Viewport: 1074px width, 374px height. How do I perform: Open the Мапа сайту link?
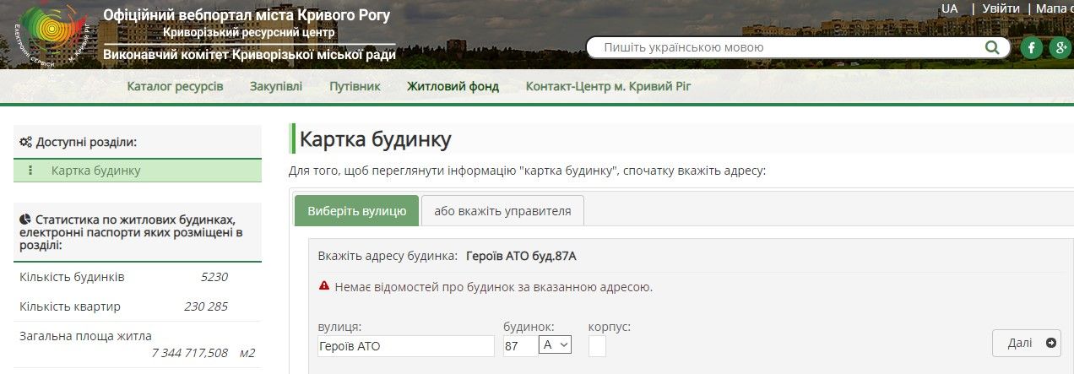coord(1055,8)
